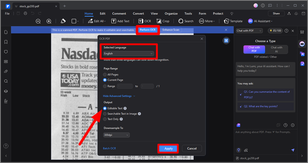Viewport: 308px width, 163px height.
Task: Open the Form tab
Action: point(202,14)
